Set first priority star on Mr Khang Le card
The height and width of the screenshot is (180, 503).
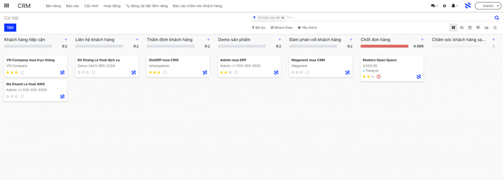point(79,73)
